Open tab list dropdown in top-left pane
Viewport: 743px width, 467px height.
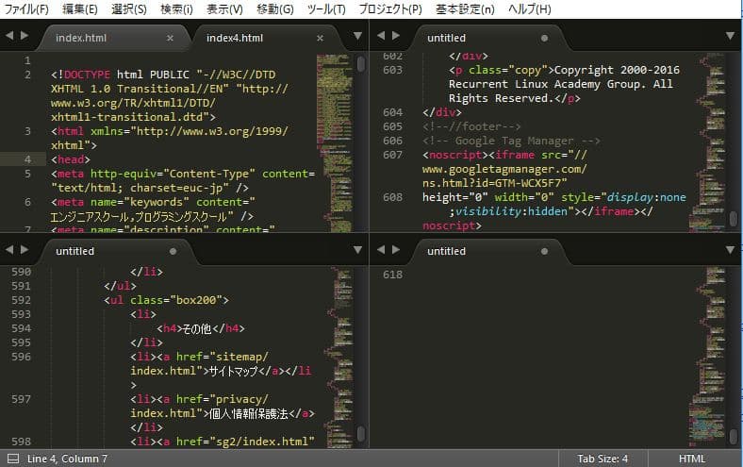click(x=357, y=38)
